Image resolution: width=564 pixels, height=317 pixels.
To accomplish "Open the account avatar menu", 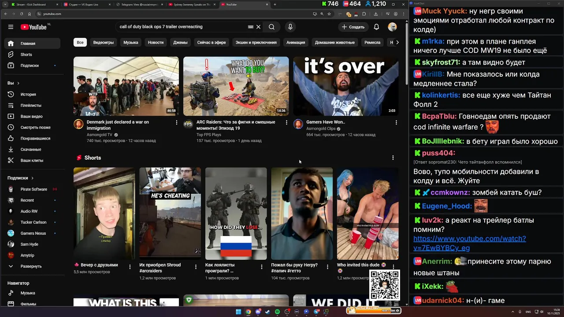I will coord(392,27).
